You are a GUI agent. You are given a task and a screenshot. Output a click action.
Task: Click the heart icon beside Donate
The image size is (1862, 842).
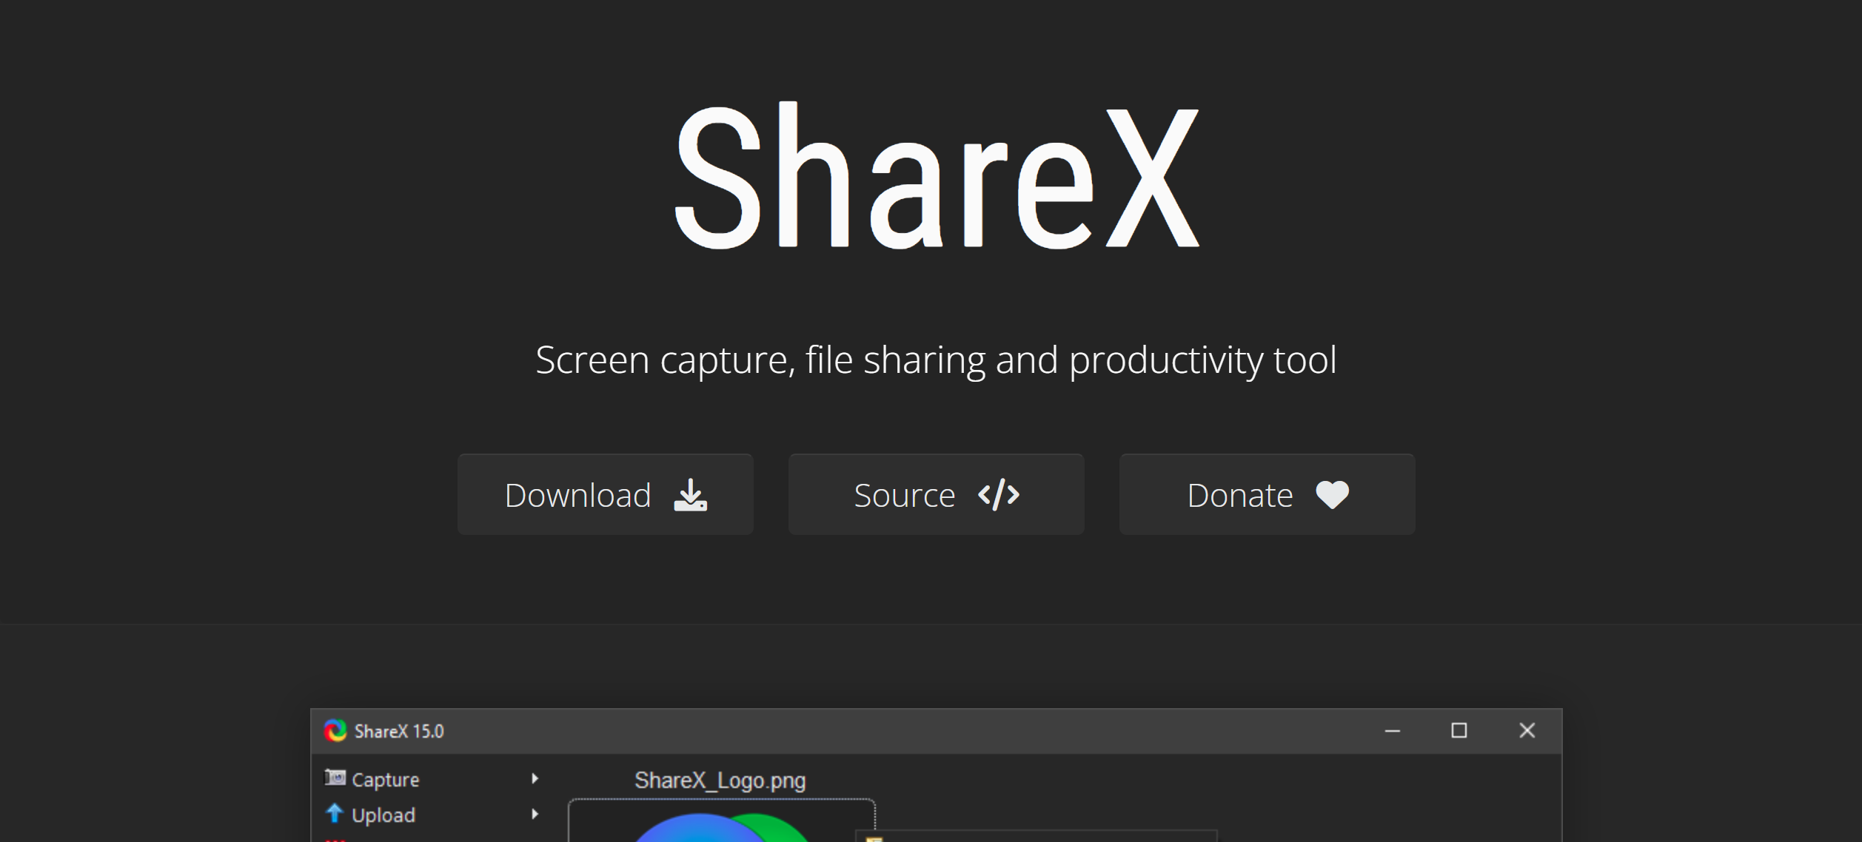coord(1332,495)
